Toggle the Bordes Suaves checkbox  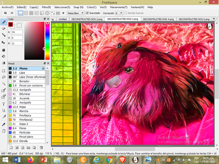(x=126, y=13)
